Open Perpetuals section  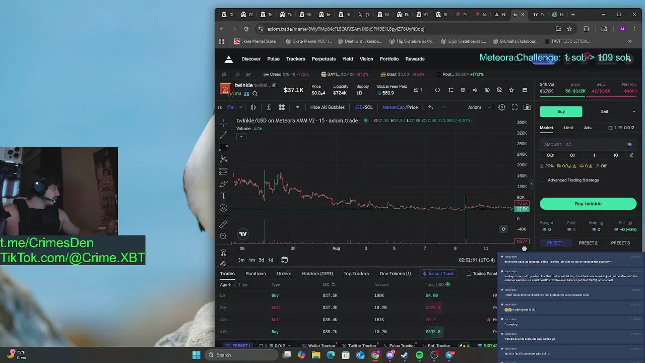point(324,59)
